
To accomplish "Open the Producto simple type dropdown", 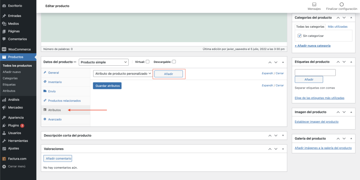I will click(x=104, y=62).
